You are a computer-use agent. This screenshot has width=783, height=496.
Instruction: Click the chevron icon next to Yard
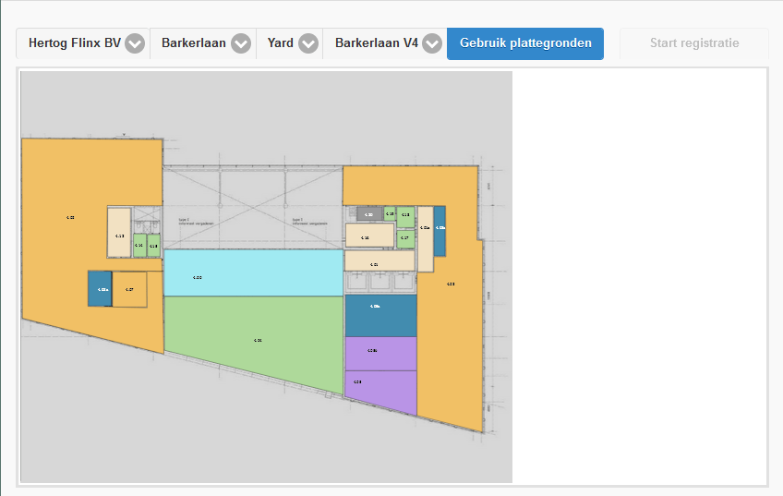[x=308, y=43]
